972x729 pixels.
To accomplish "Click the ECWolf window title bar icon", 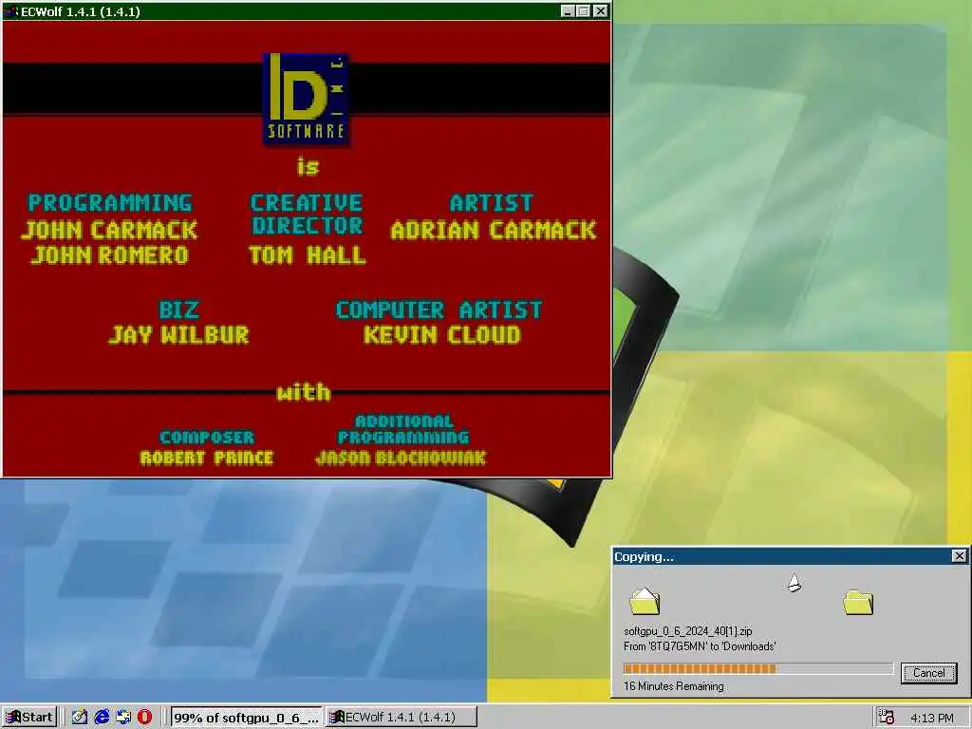I will (11, 11).
